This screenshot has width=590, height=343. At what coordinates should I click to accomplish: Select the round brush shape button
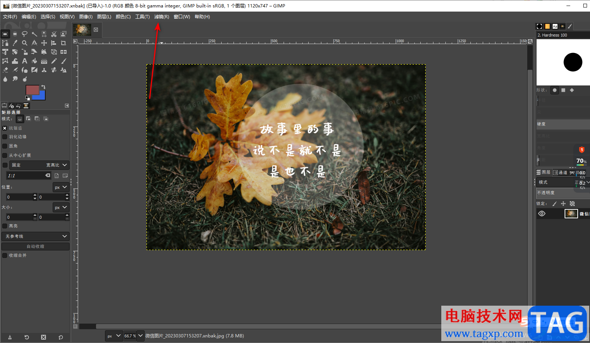tap(555, 90)
